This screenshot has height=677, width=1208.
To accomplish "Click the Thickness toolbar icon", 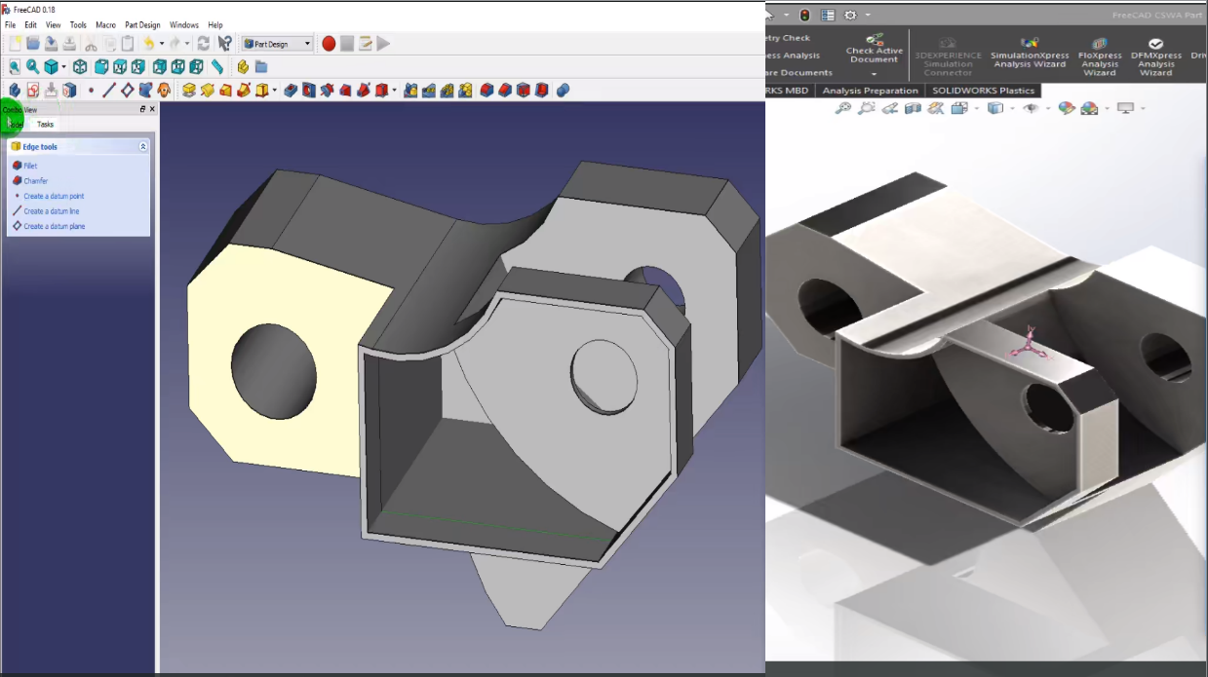I will [541, 90].
